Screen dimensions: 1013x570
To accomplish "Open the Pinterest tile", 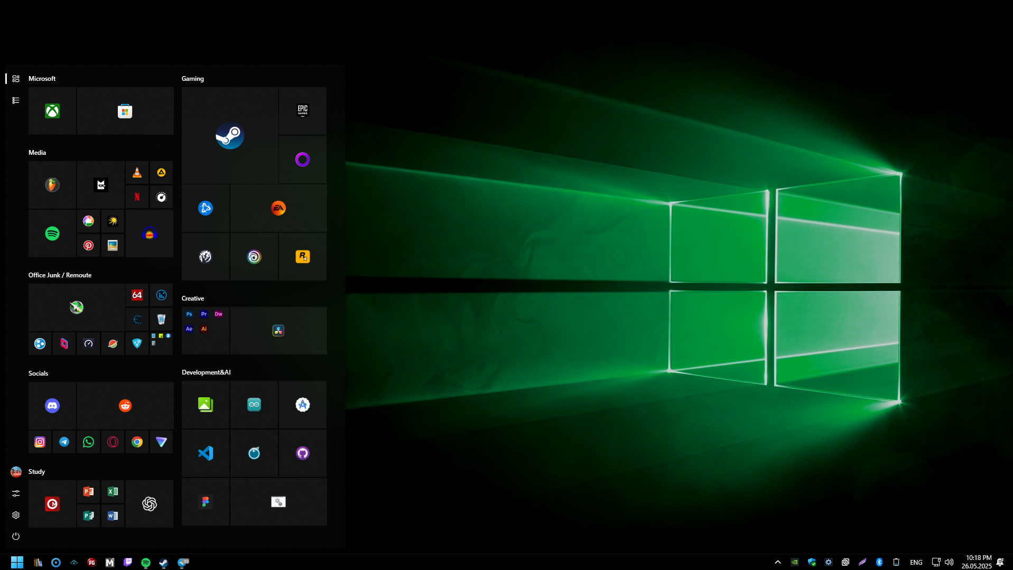I will [88, 246].
